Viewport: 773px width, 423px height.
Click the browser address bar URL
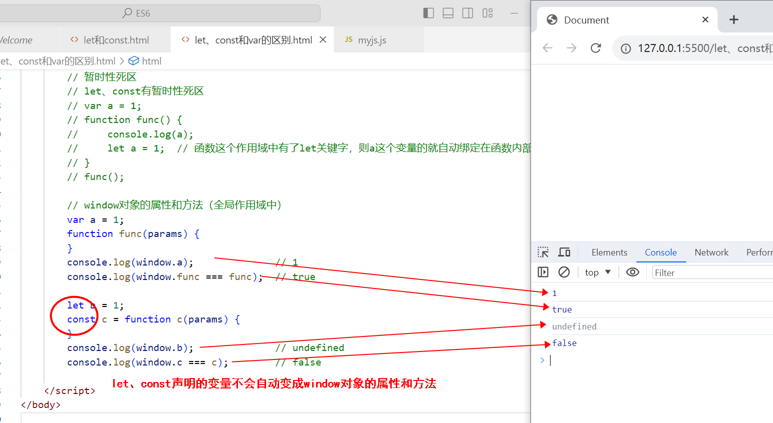704,48
